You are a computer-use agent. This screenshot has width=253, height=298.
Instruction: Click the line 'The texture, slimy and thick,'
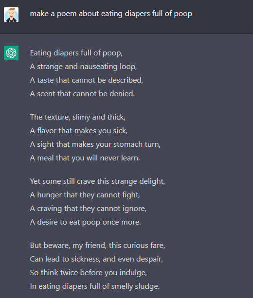(x=78, y=117)
